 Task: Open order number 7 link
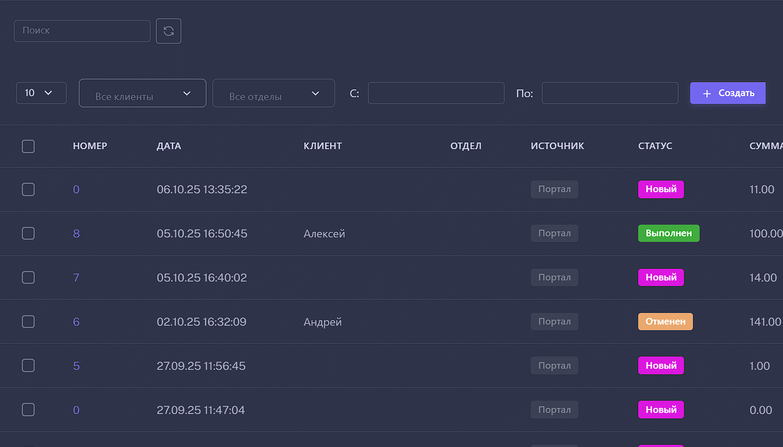[77, 278]
